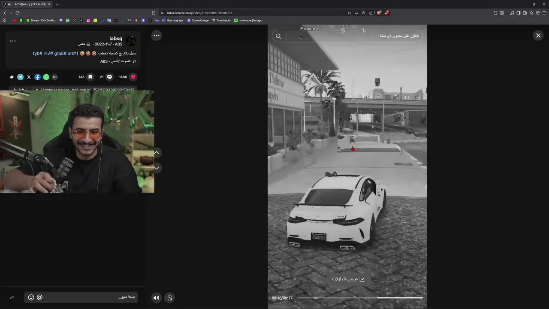Open Stream - Kick Dashboard bookmark
This screenshot has width=549, height=309.
tap(41, 20)
